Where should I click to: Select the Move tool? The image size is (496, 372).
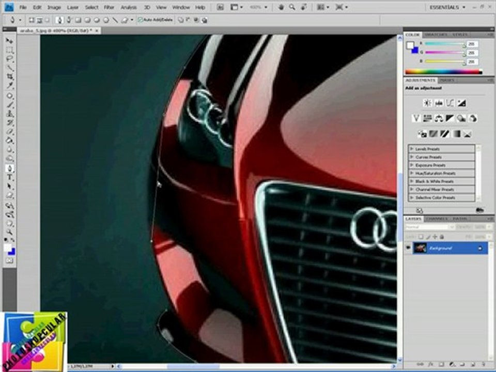10,41
